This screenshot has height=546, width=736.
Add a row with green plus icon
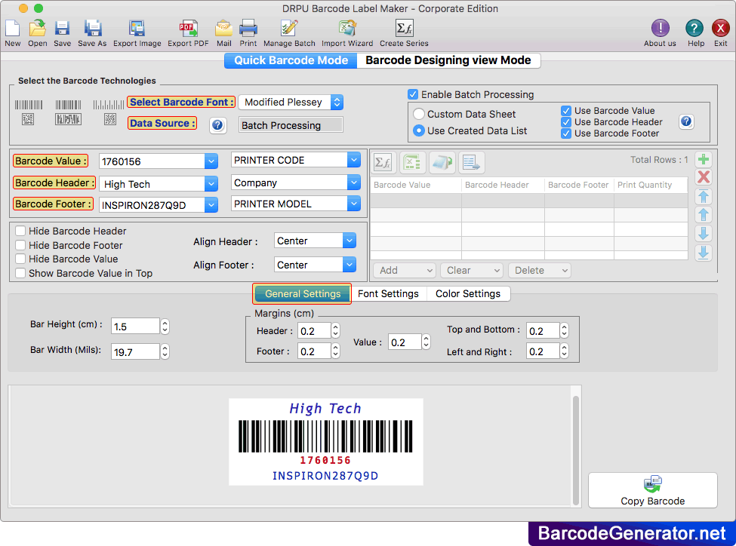(703, 159)
